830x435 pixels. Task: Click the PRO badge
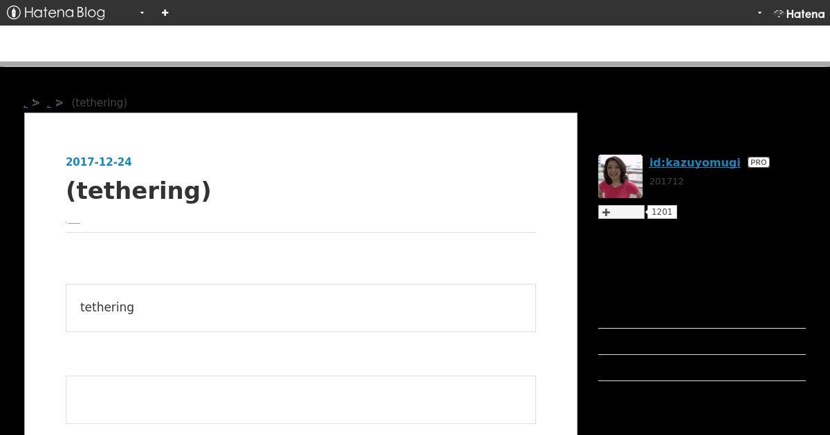(759, 162)
